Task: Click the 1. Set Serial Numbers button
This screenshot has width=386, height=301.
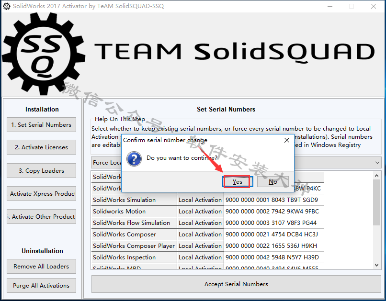Action: tap(41, 125)
